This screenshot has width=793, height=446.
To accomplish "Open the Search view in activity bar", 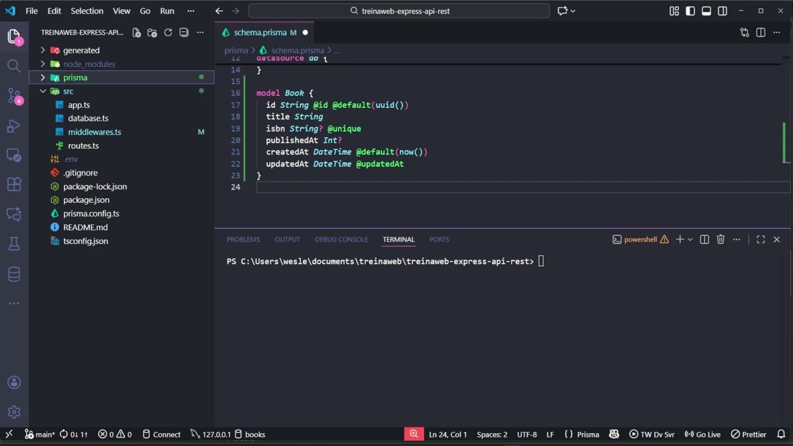I will pyautogui.click(x=14, y=66).
